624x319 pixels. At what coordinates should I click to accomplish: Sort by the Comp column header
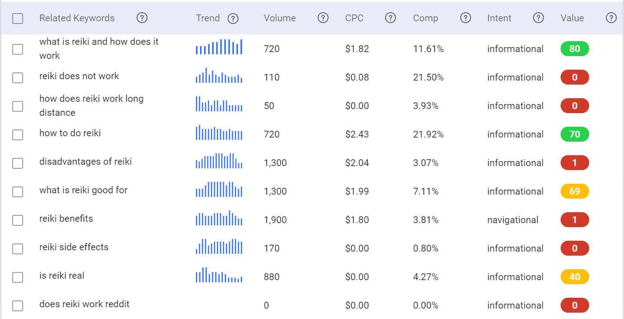(x=425, y=18)
